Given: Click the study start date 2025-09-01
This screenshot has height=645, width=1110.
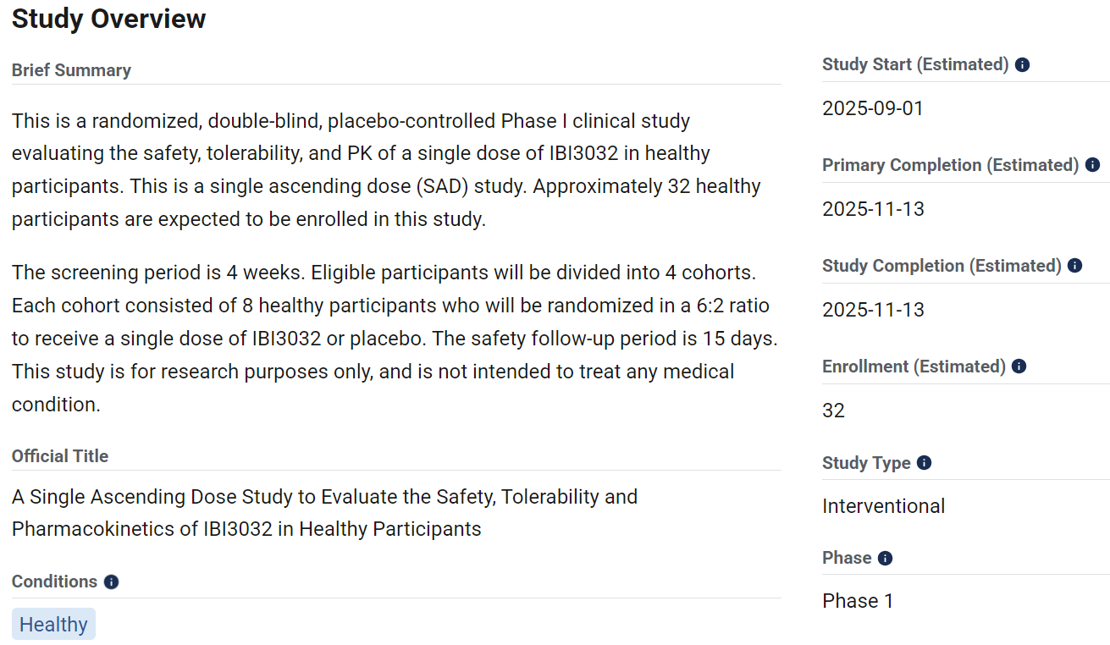Looking at the screenshot, I should click(873, 108).
